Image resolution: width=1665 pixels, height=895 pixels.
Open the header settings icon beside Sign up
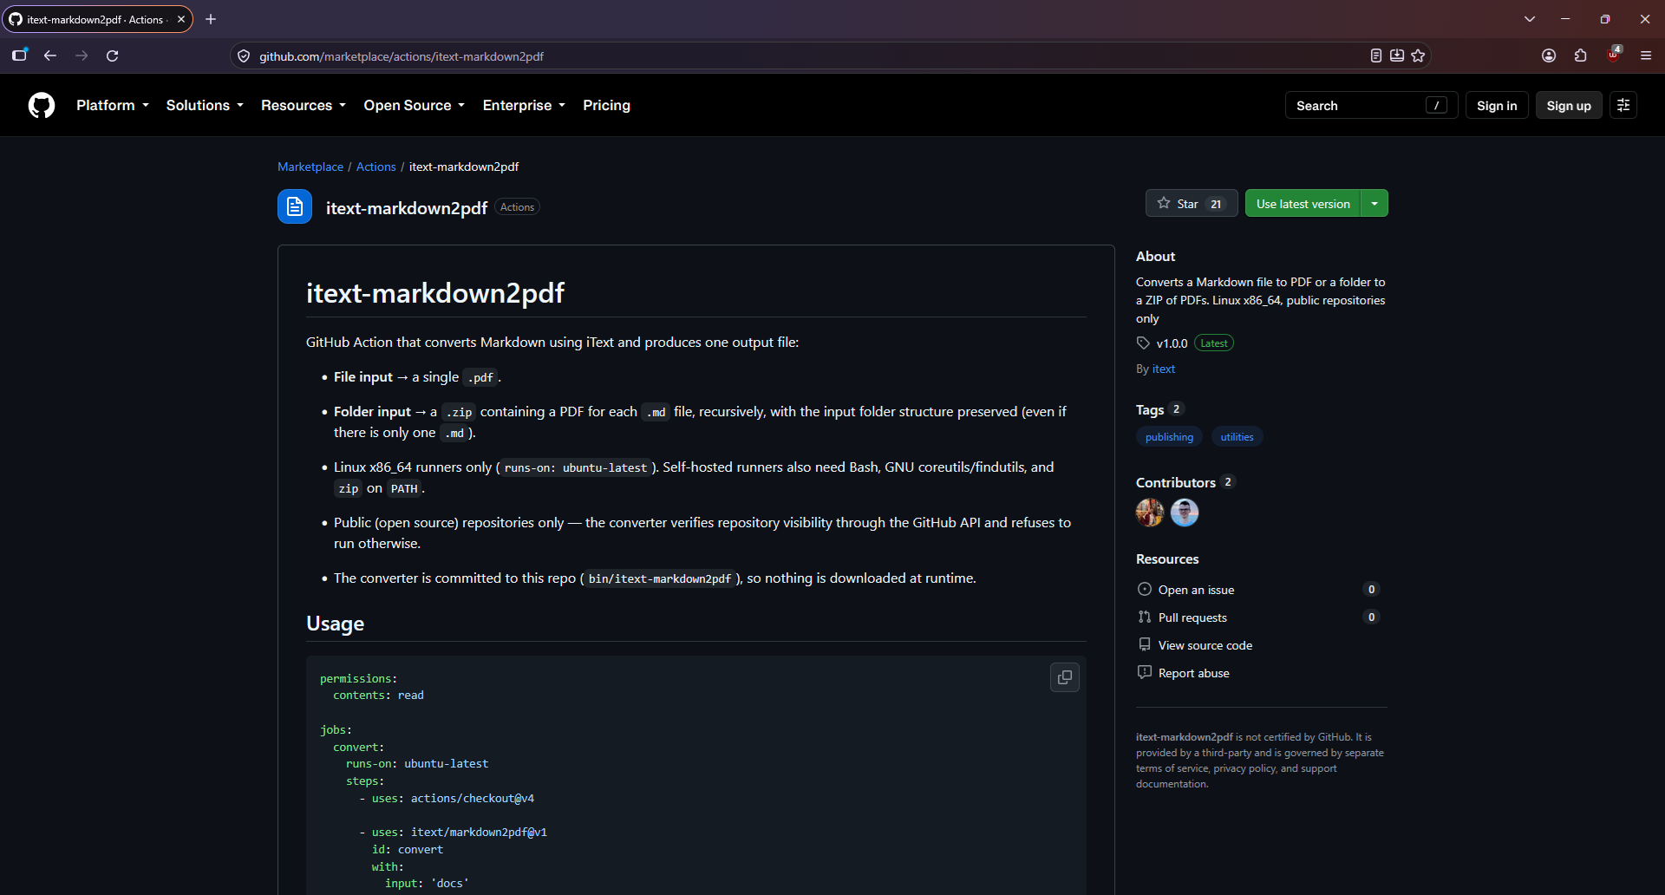coord(1623,106)
